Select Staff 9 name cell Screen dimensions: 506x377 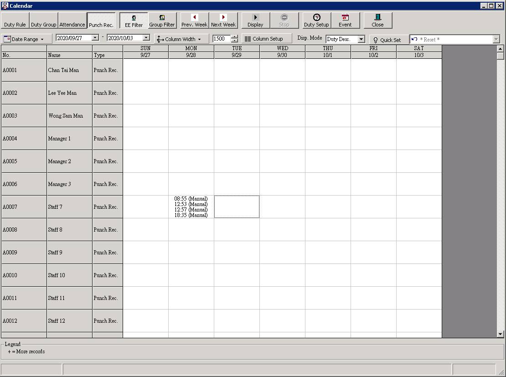tap(69, 253)
